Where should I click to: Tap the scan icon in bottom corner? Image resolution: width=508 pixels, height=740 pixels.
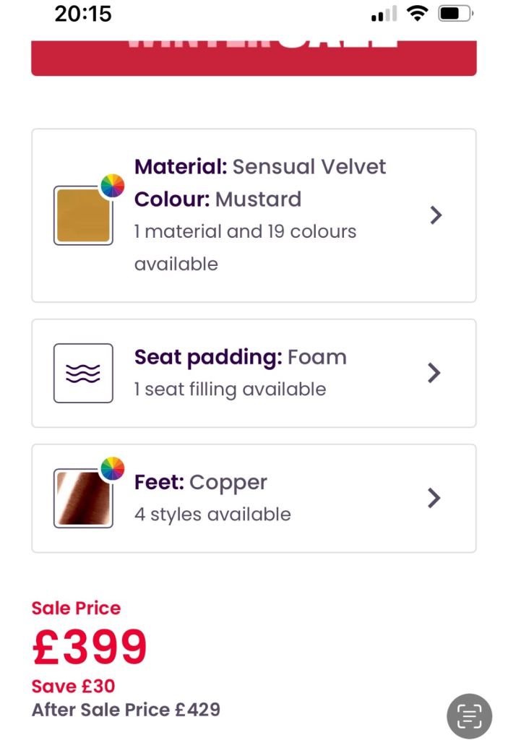469,715
